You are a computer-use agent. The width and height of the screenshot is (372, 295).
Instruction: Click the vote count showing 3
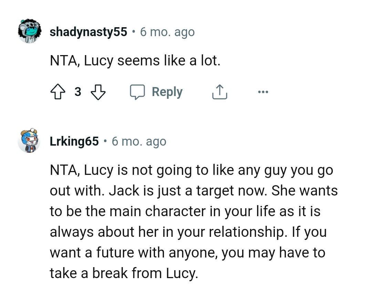pyautogui.click(x=78, y=92)
